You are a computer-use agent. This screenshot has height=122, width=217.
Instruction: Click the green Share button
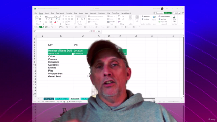[x=168, y=13]
